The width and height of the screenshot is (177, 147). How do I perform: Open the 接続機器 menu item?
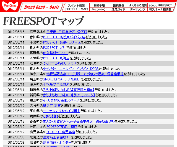(x=119, y=5)
